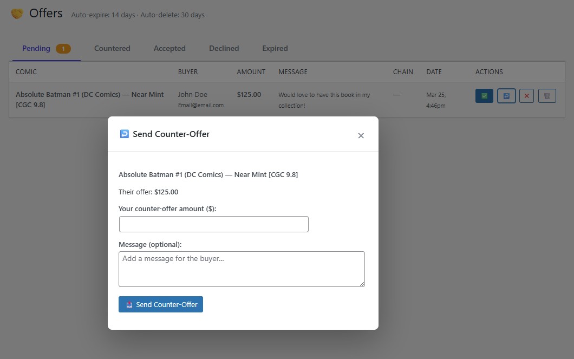Screen dimensions: 574x359
Task: Decline the offer using the red X icon
Action: (x=526, y=96)
